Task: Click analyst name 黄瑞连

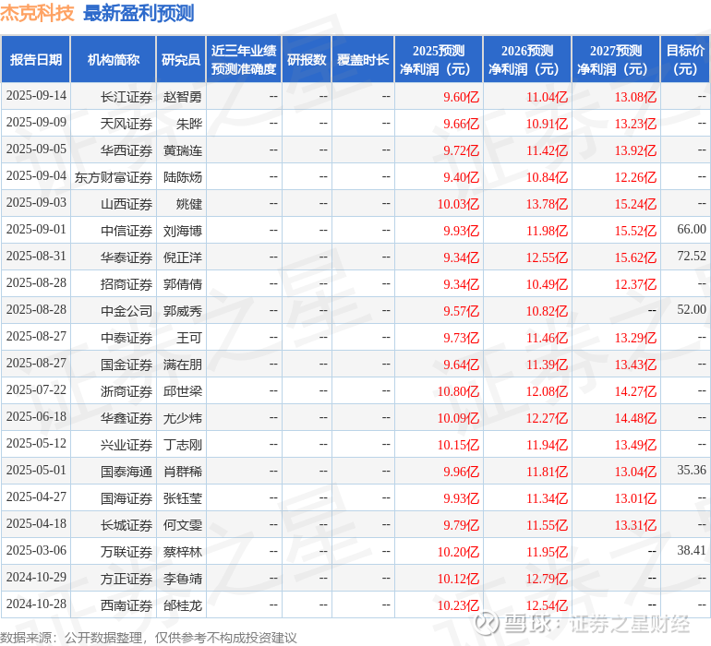Action: 183,150
